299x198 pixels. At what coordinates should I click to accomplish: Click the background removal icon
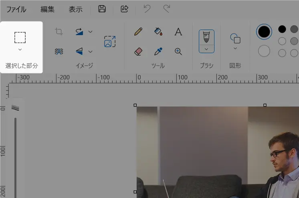[x=59, y=51]
